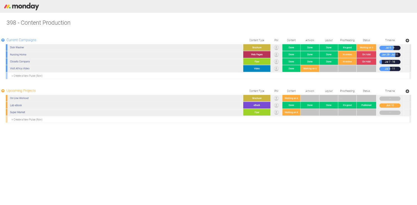Viewport: 417px width, 205px height.
Task: Open Lab eBook Published status
Action: coord(366,105)
